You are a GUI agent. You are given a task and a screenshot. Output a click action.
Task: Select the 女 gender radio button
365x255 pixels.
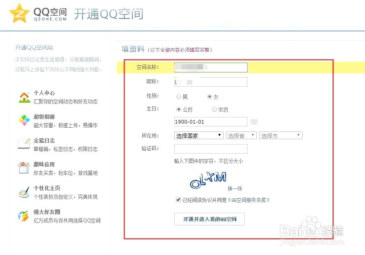coord(210,96)
